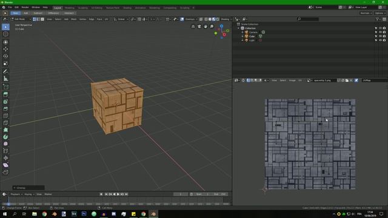Select the Rotate tool
Viewport: 388px width, 218px height.
pyautogui.click(x=5, y=56)
